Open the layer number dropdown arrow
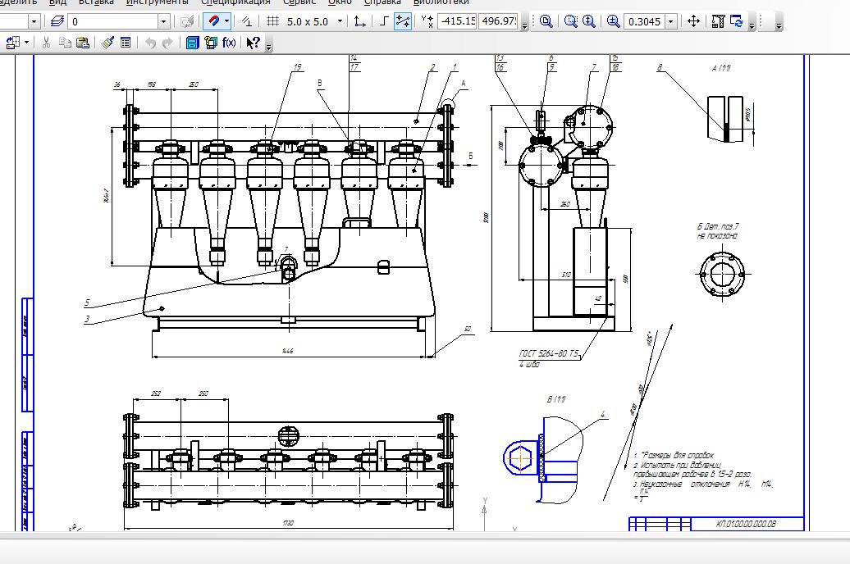The width and height of the screenshot is (850, 564). coord(164,21)
